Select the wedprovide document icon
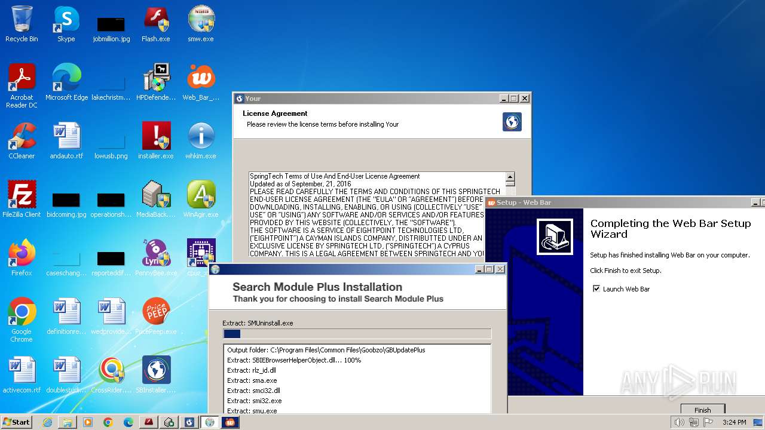Image resolution: width=765 pixels, height=430 pixels. pyautogui.click(x=111, y=317)
